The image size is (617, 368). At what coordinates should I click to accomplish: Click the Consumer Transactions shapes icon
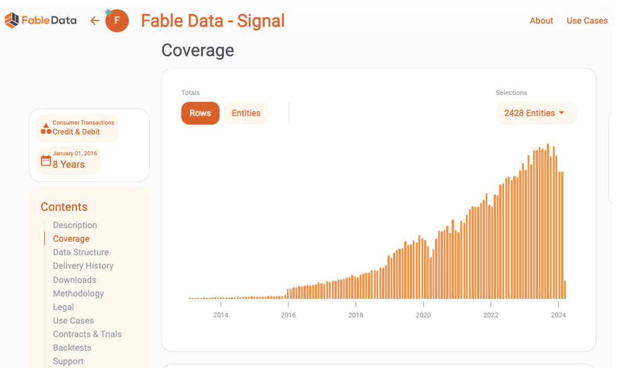[46, 128]
